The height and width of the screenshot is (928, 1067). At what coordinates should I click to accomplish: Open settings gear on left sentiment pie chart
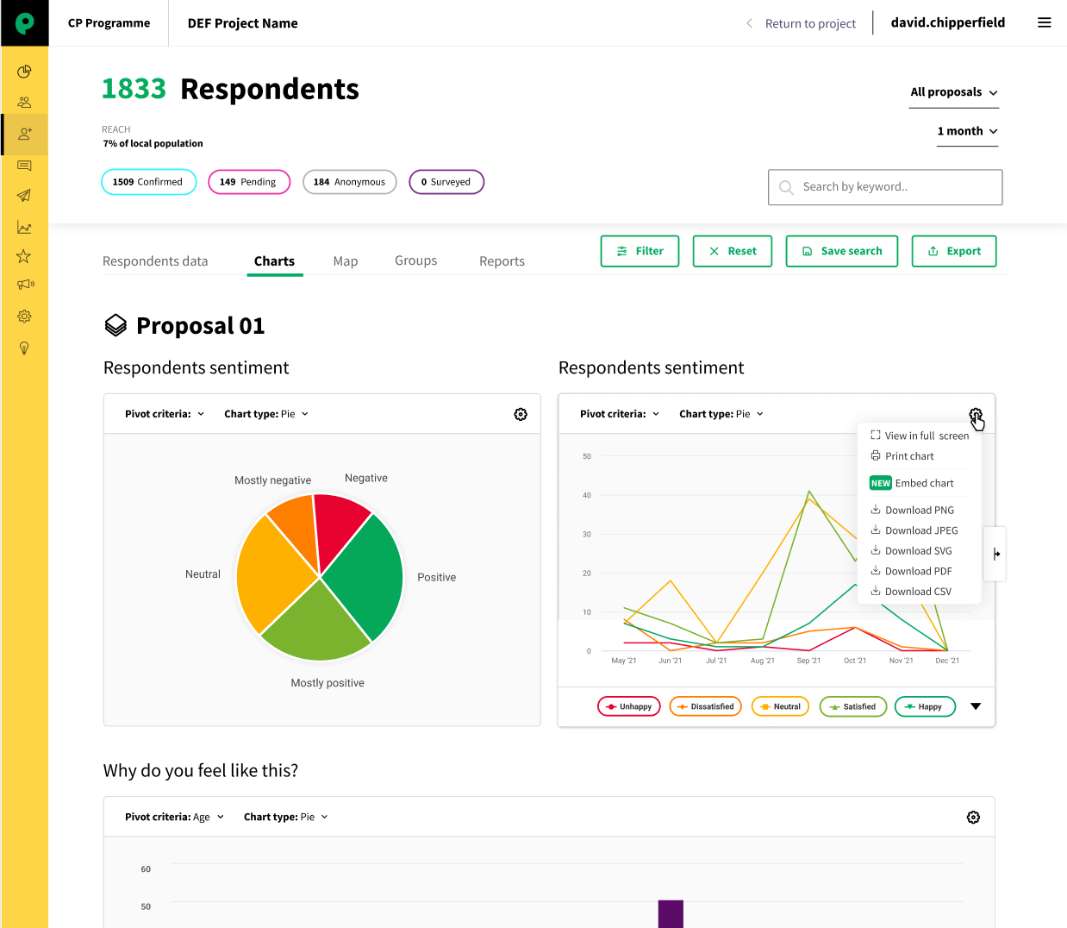tap(521, 415)
